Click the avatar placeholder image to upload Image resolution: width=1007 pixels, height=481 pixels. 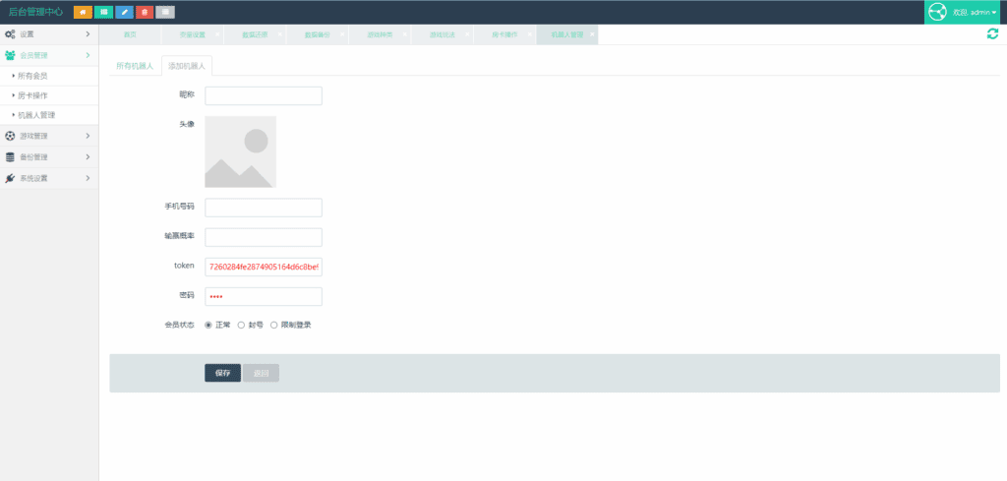click(240, 151)
